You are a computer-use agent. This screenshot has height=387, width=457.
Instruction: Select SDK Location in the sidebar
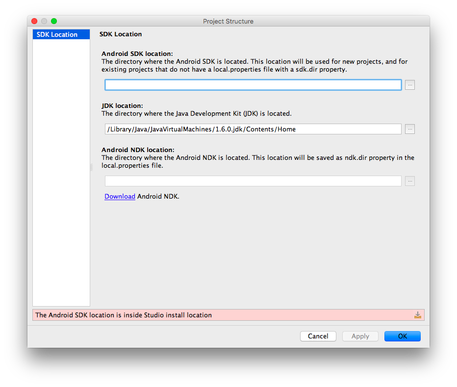coord(61,34)
